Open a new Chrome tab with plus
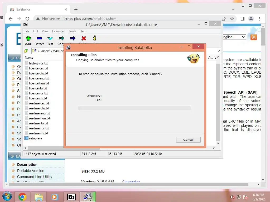 (76, 9)
